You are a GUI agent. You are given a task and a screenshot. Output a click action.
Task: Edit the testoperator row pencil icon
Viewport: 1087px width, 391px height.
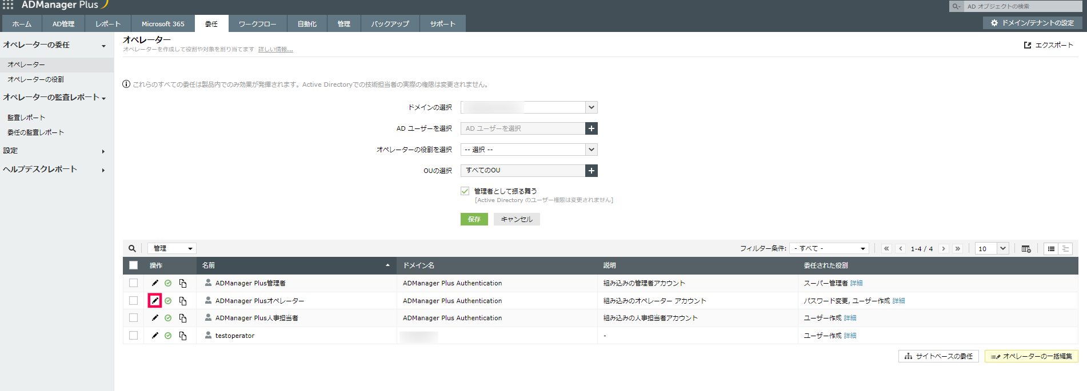[155, 336]
